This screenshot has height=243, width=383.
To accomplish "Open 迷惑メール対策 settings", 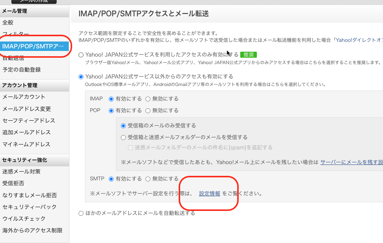I will coord(22,172).
